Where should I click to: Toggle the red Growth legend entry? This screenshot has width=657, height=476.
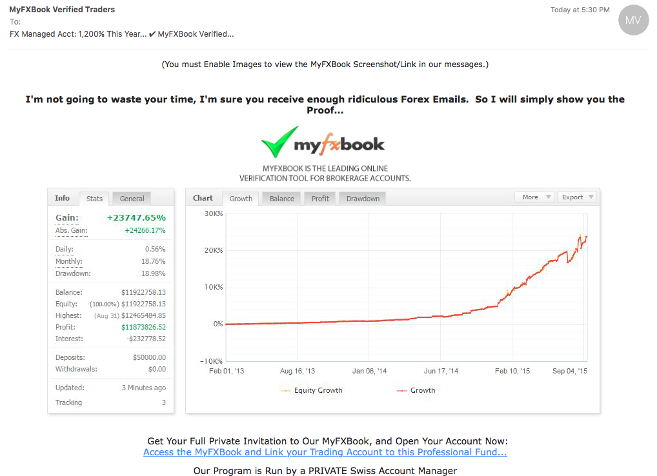416,390
